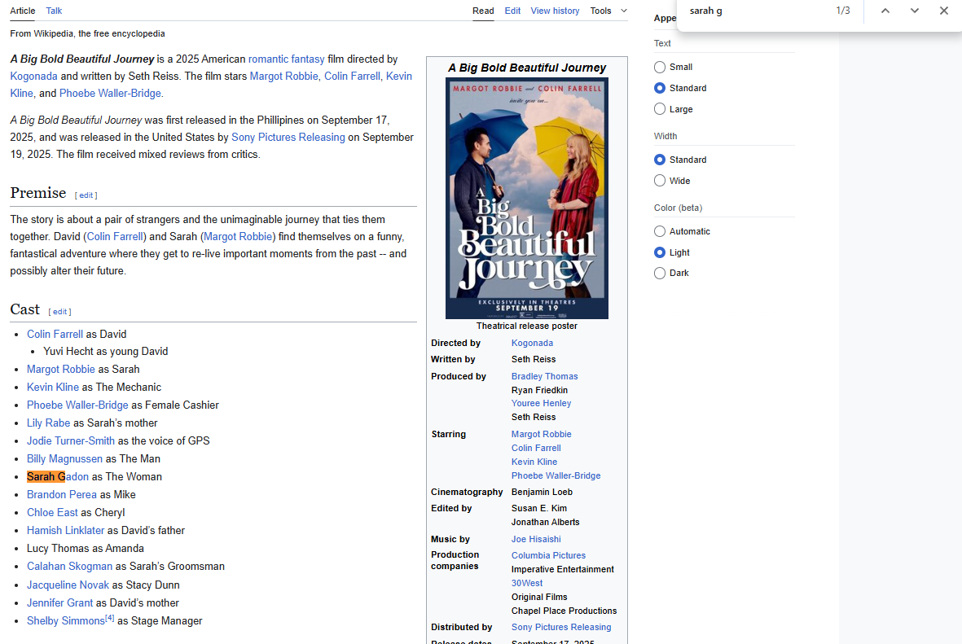
Task: Open Colin Farrell in Cast list
Action: (55, 335)
